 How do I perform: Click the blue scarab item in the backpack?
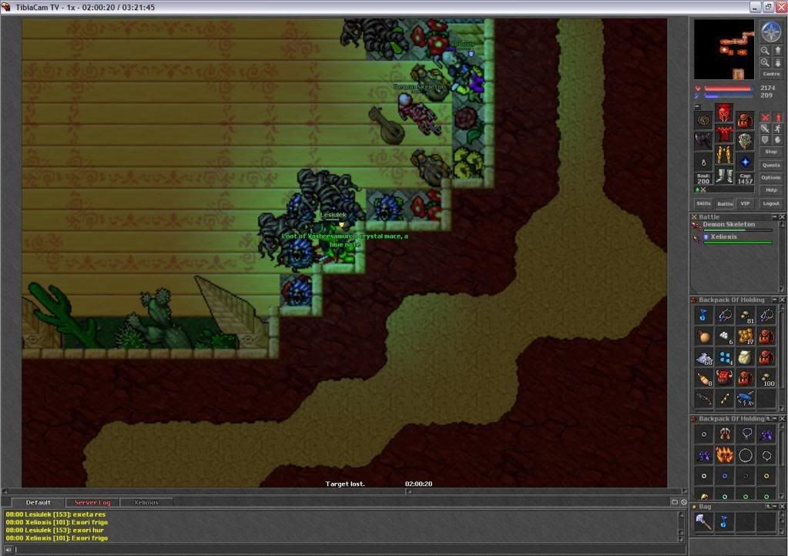[x=746, y=400]
